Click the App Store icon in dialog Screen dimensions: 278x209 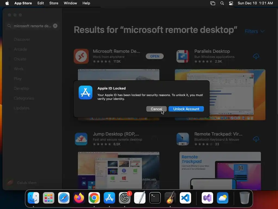[x=86, y=93]
